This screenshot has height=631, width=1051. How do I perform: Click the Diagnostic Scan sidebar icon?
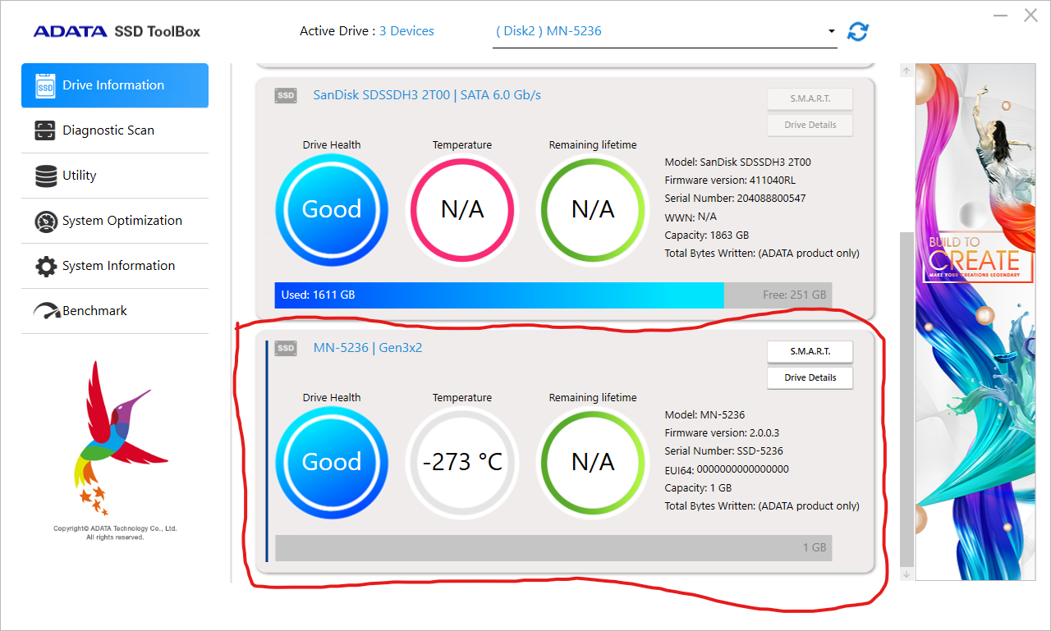(x=45, y=130)
